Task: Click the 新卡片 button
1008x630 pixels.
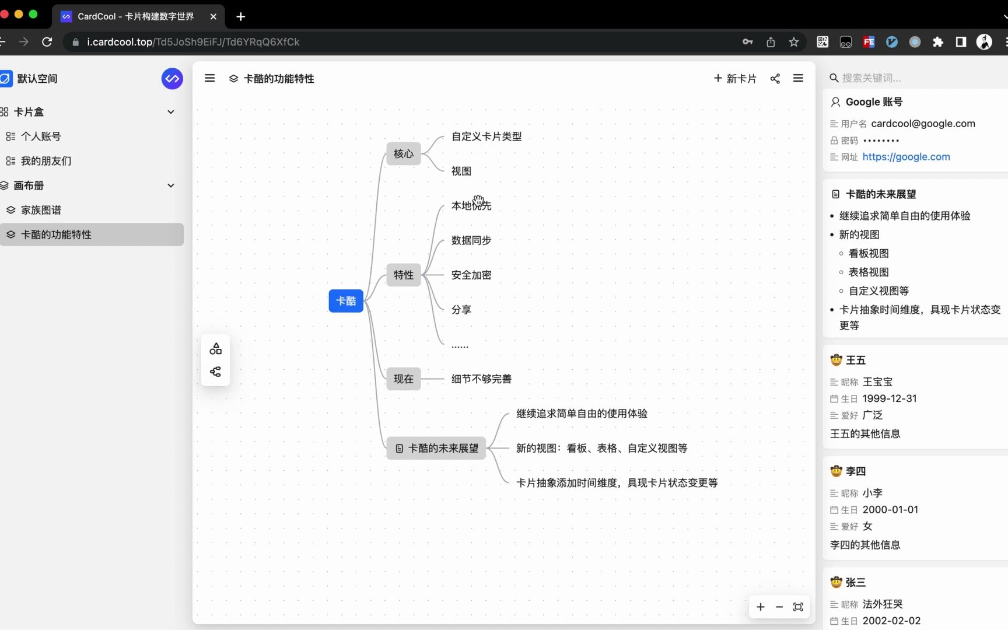Action: pyautogui.click(x=735, y=79)
